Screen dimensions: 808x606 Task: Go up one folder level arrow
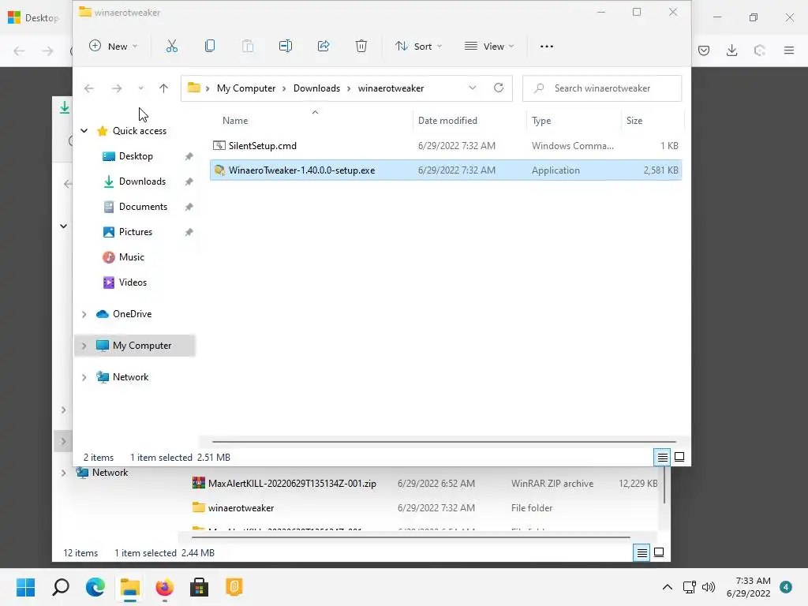(163, 88)
